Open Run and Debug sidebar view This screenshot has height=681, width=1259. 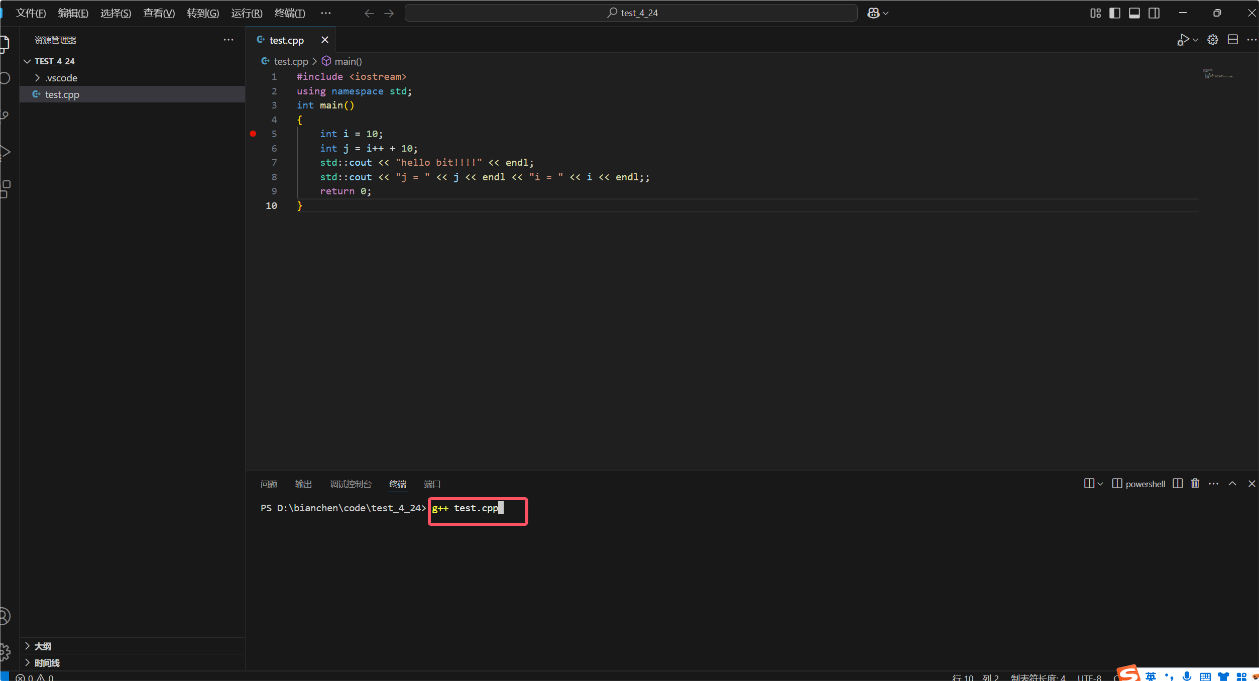click(5, 152)
